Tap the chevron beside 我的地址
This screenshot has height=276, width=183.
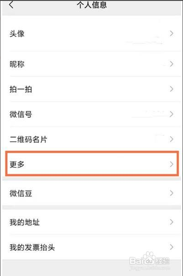click(x=172, y=222)
